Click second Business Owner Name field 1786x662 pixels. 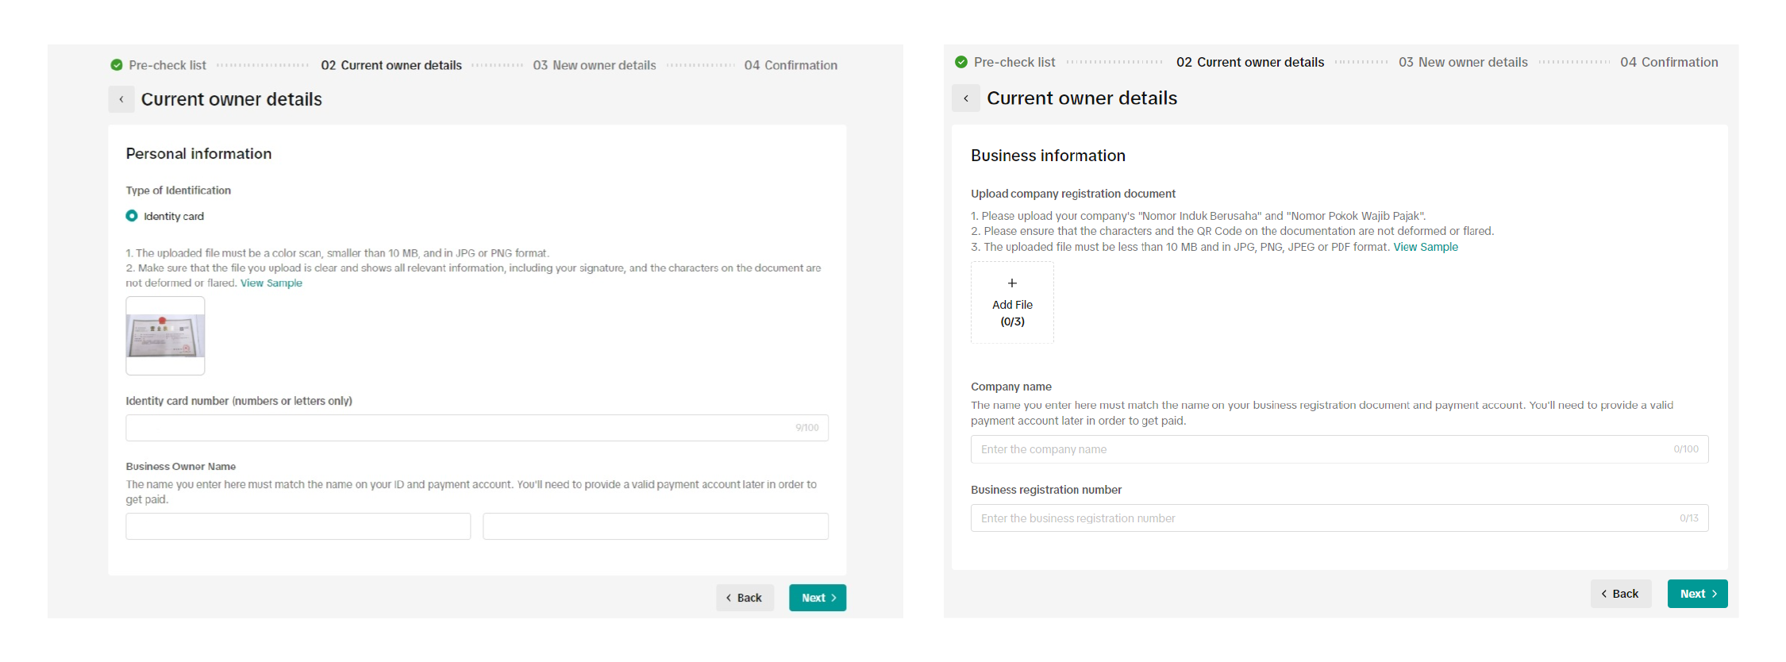coord(655,526)
